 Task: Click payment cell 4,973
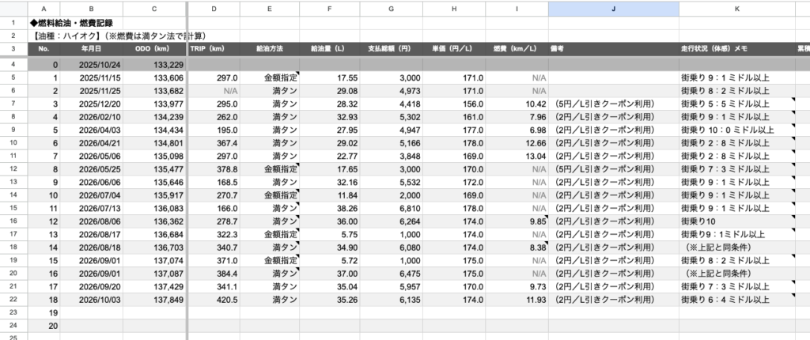coord(391,91)
